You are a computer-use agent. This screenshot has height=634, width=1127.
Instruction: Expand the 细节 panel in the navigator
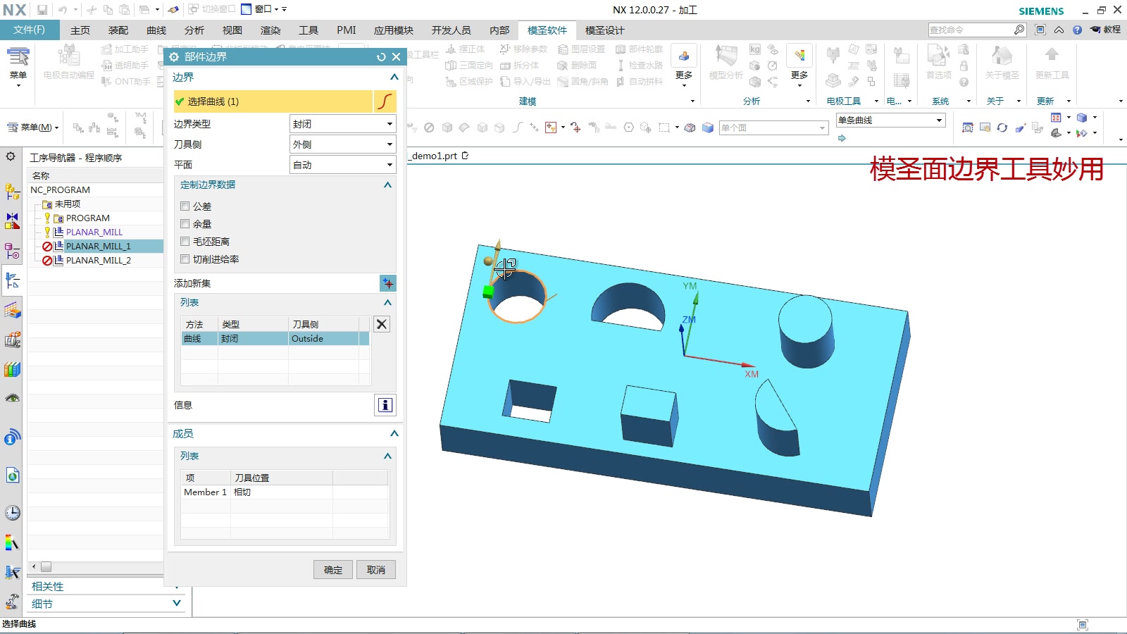click(177, 603)
